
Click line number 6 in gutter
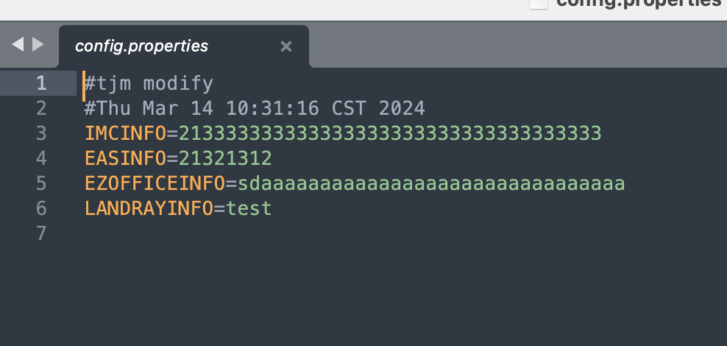[41, 209]
